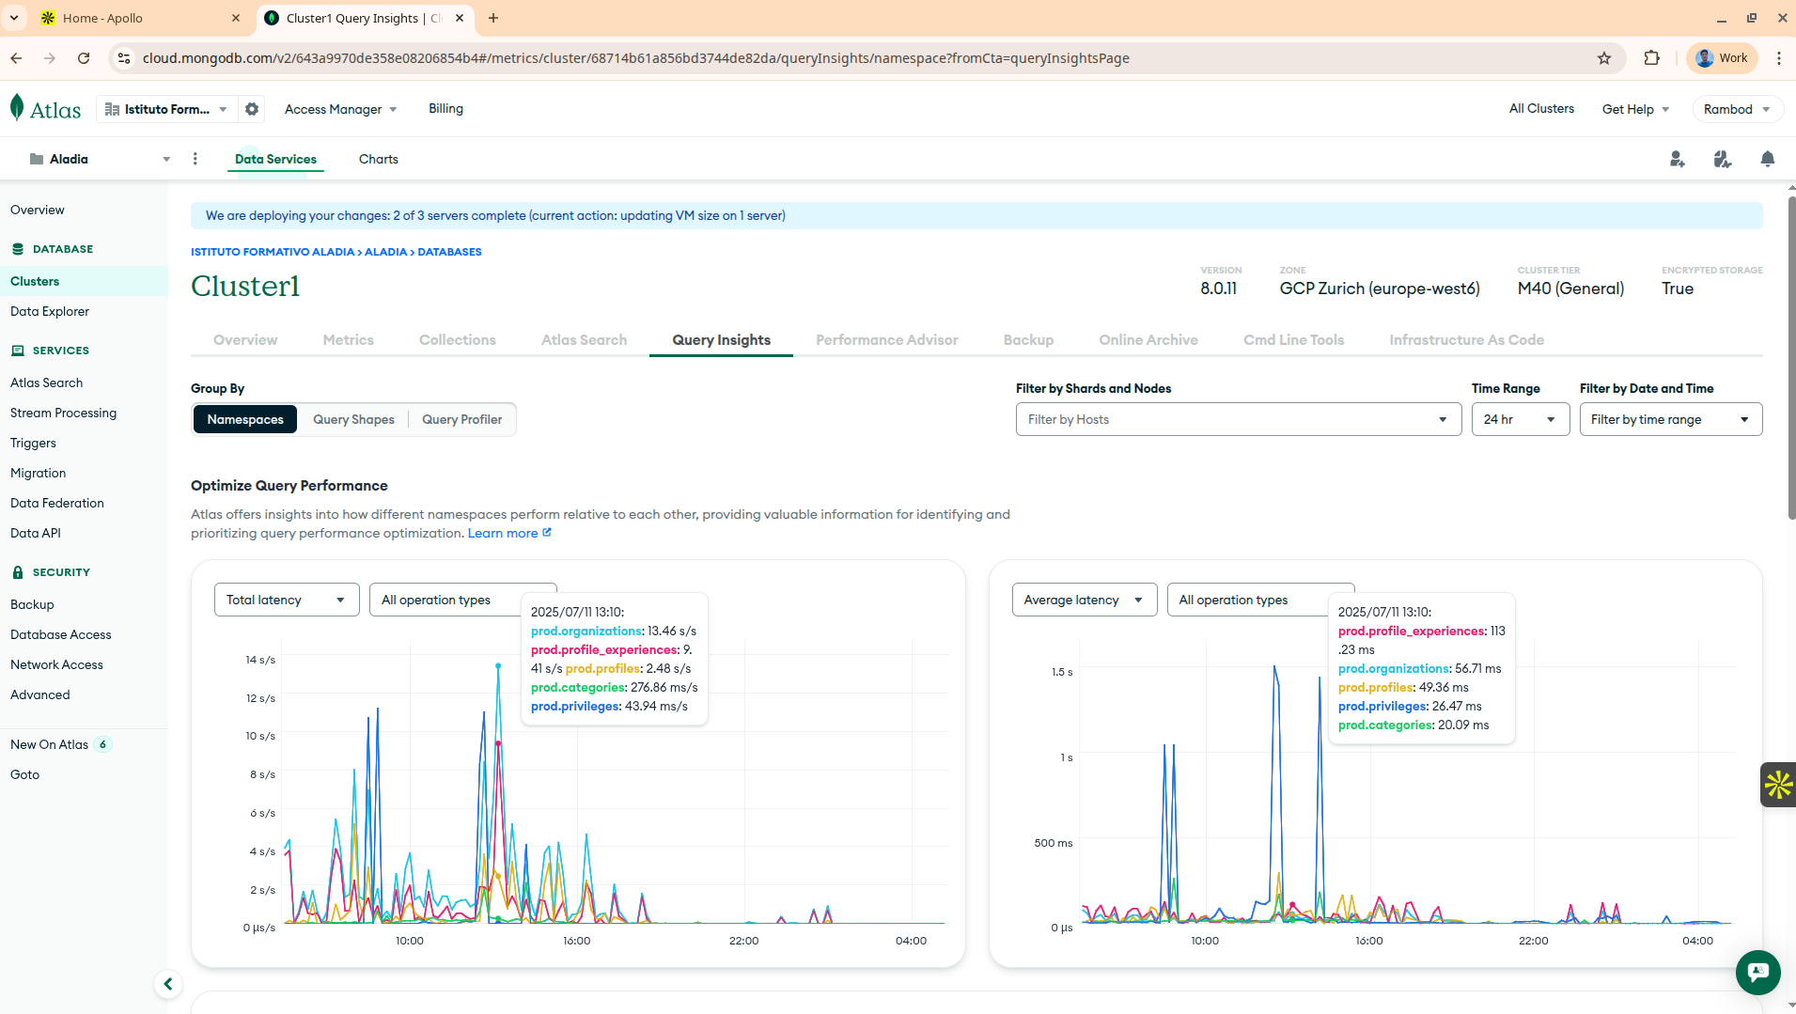
Task: Open a new browser tab
Action: coord(493,18)
